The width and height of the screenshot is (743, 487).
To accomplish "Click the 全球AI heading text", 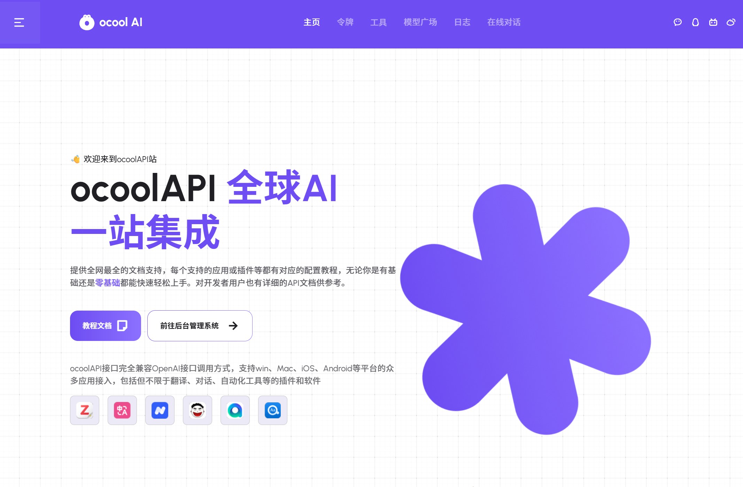I will click(x=282, y=188).
